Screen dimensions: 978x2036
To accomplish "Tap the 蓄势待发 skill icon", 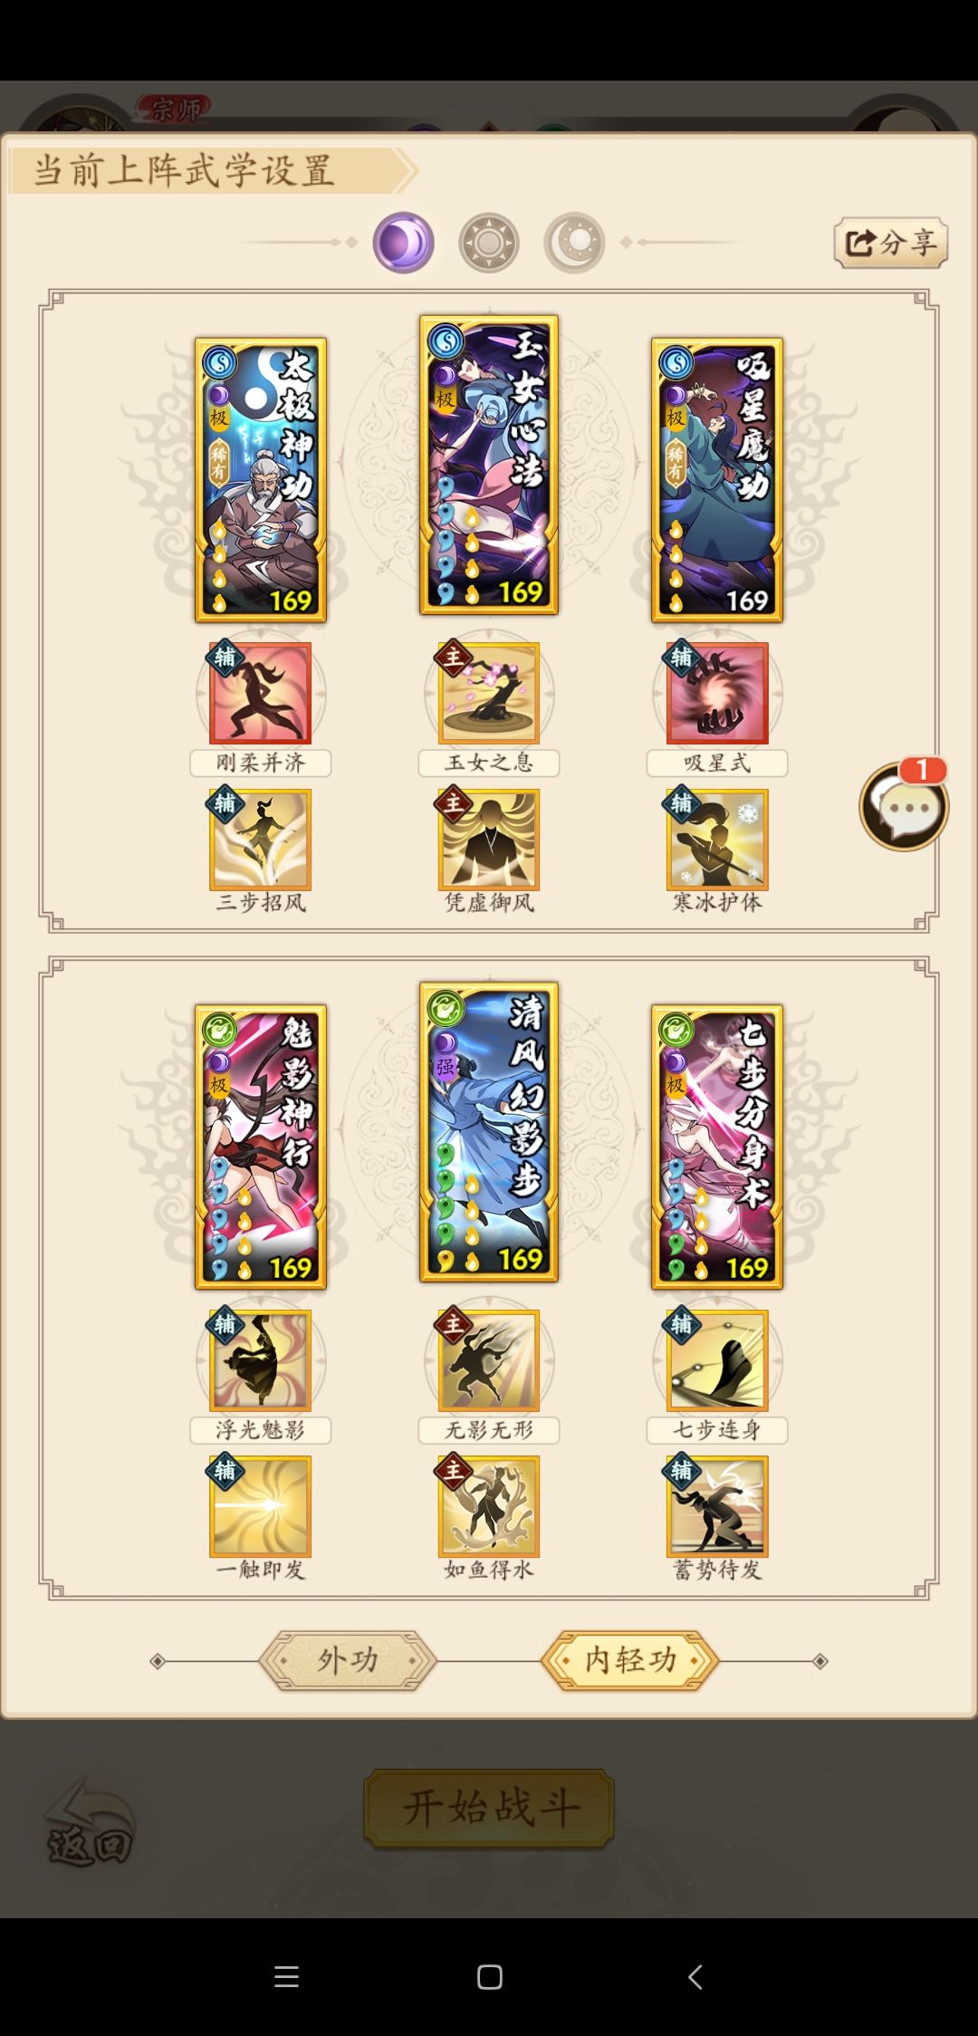I will pyautogui.click(x=717, y=1506).
